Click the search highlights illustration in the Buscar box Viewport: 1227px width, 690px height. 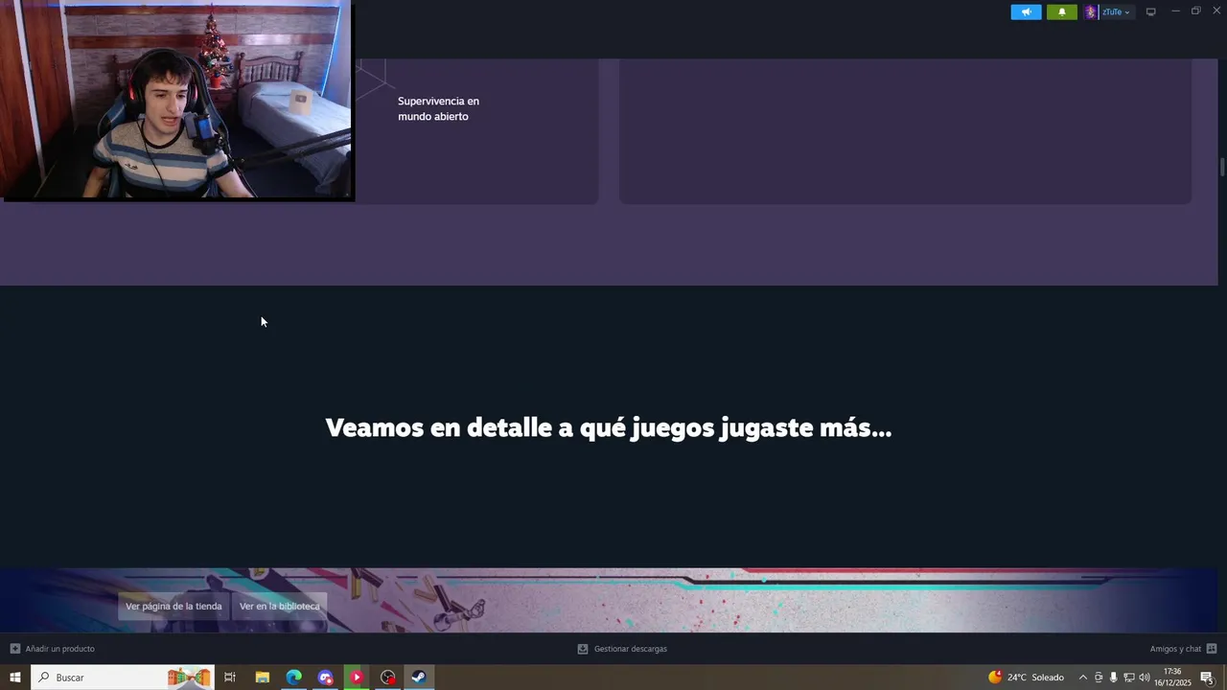(190, 678)
